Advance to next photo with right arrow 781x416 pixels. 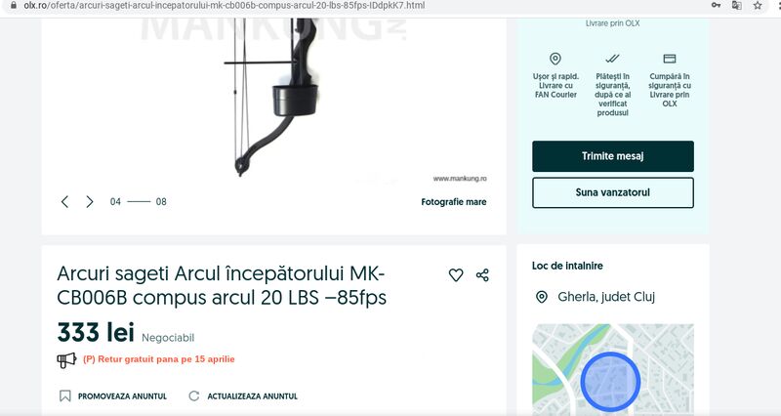pyautogui.click(x=90, y=202)
